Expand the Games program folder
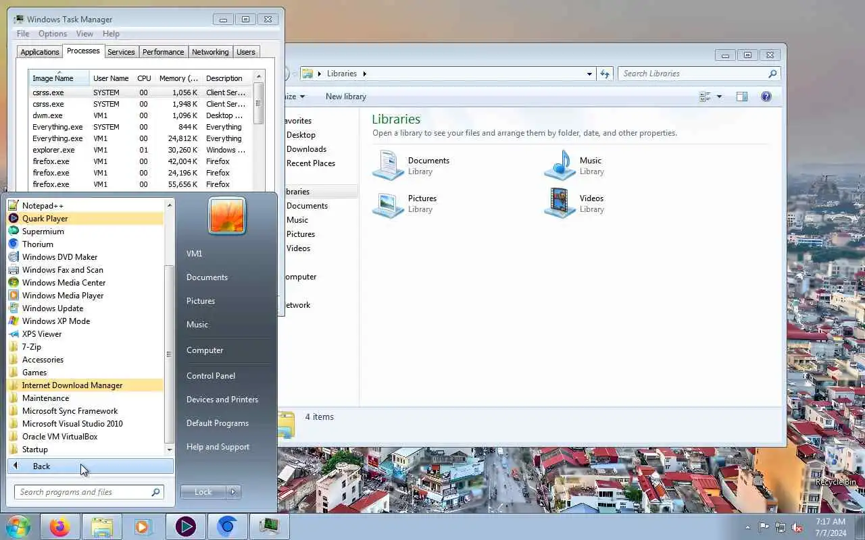The width and height of the screenshot is (865, 540). click(x=85, y=373)
